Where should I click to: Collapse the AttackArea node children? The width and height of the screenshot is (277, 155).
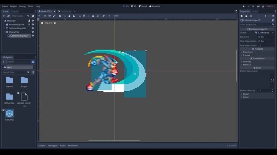[x=5, y=32]
